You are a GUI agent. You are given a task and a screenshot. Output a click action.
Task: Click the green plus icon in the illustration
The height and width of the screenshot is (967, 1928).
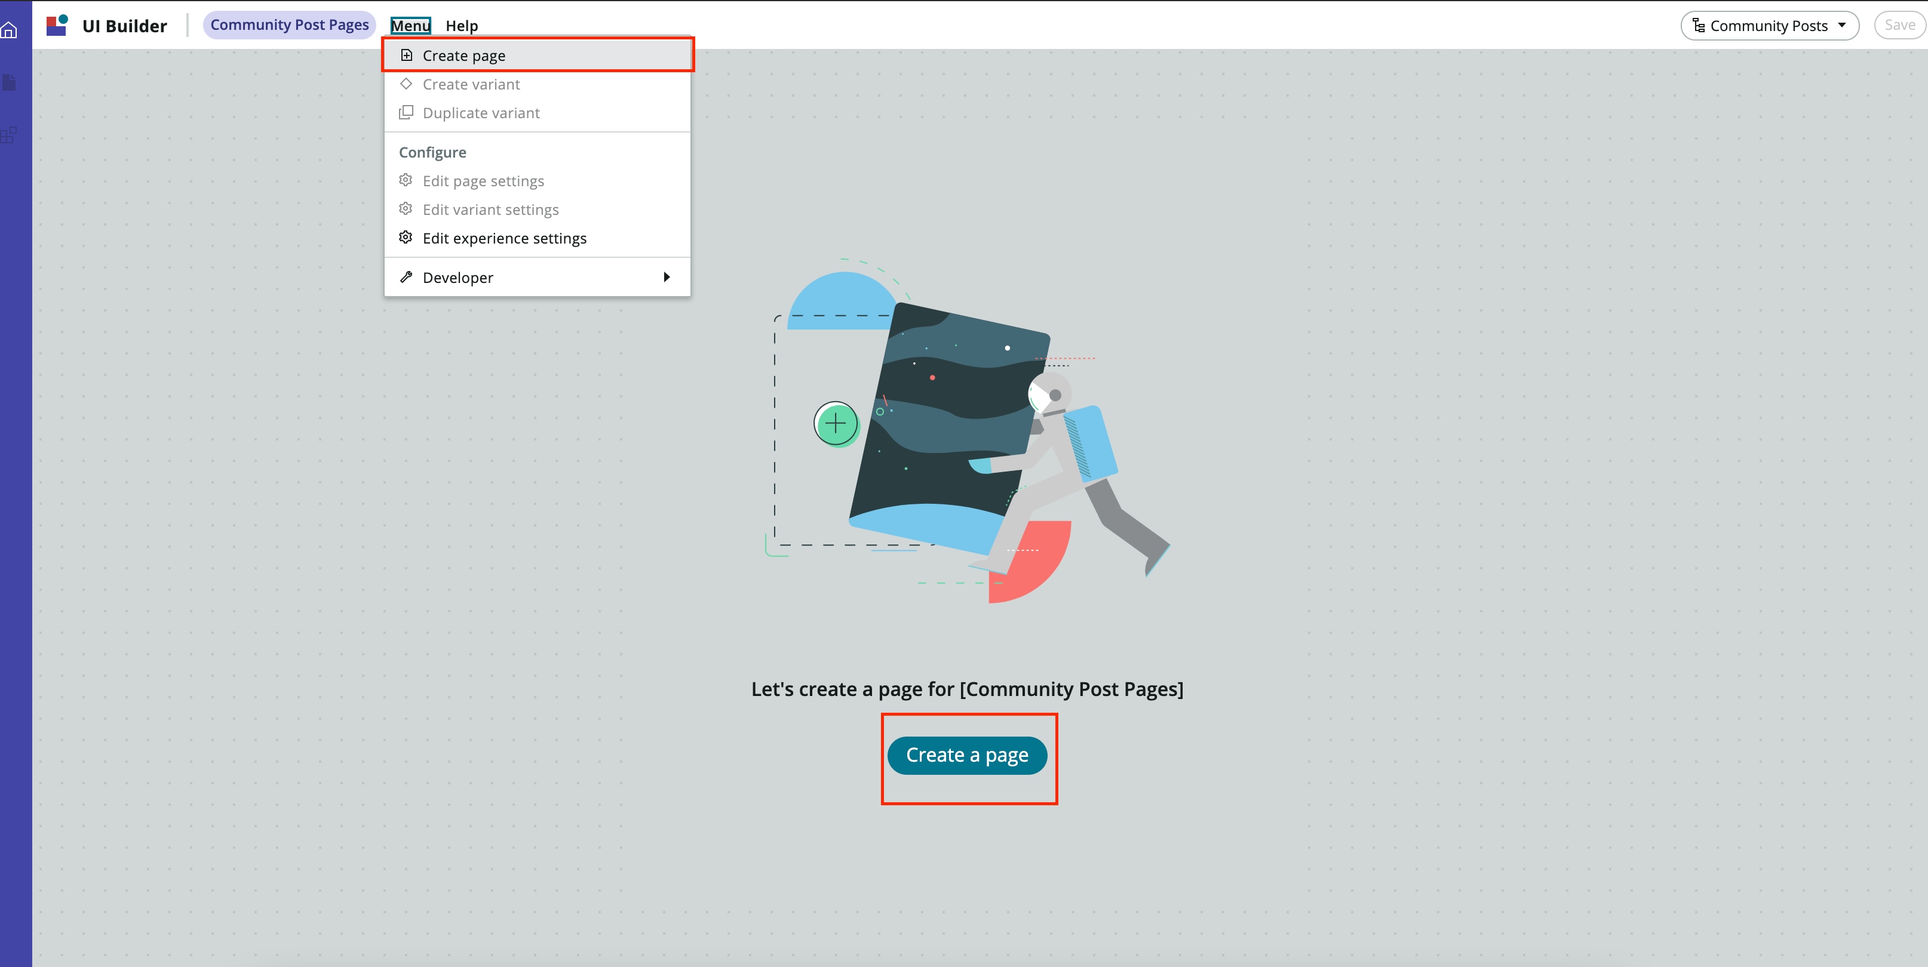click(836, 423)
